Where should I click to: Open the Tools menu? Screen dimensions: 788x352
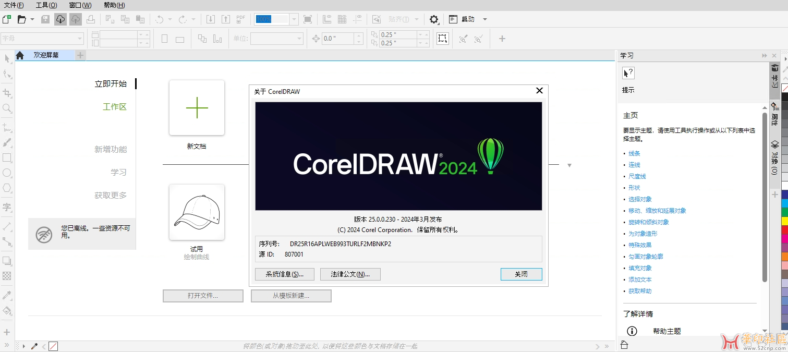tap(46, 5)
